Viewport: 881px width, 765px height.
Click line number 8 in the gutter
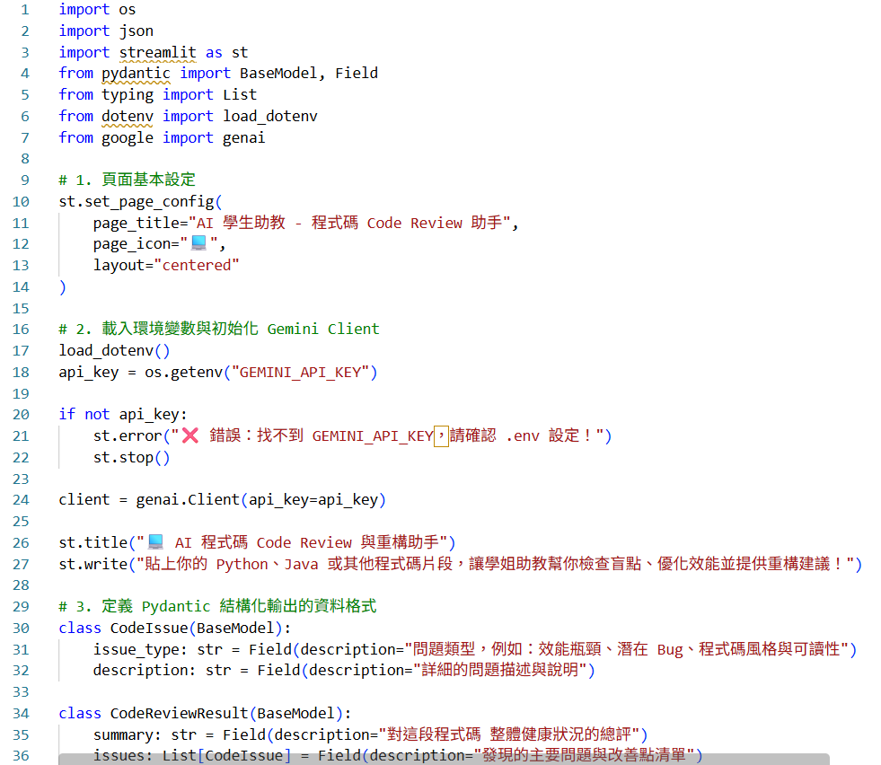click(25, 159)
